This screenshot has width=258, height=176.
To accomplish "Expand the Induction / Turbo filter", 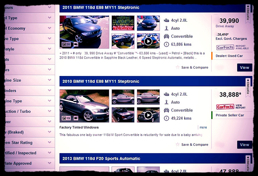I will [30, 111].
